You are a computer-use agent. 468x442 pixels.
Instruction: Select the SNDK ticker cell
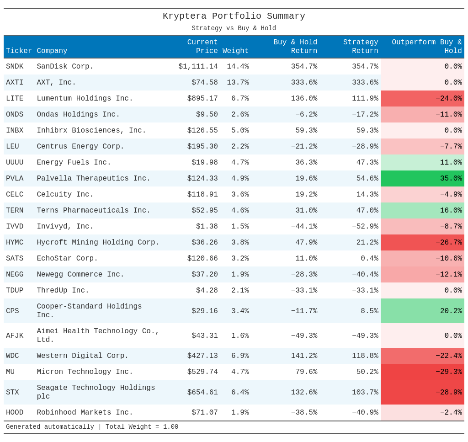coord(15,66)
